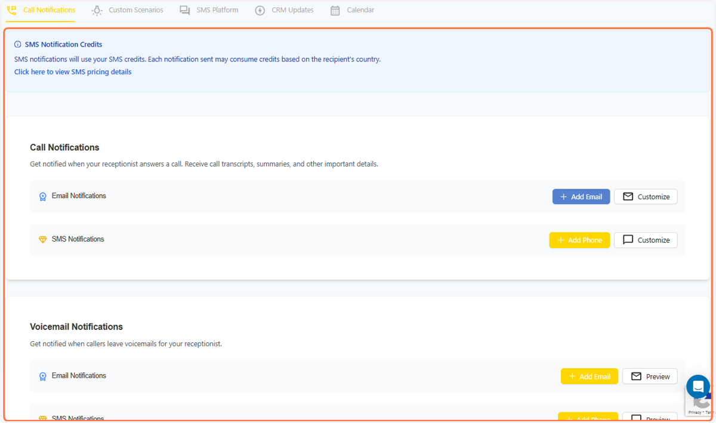Click the 'Call Notifications' section heading
This screenshot has height=423, width=716.
64,147
